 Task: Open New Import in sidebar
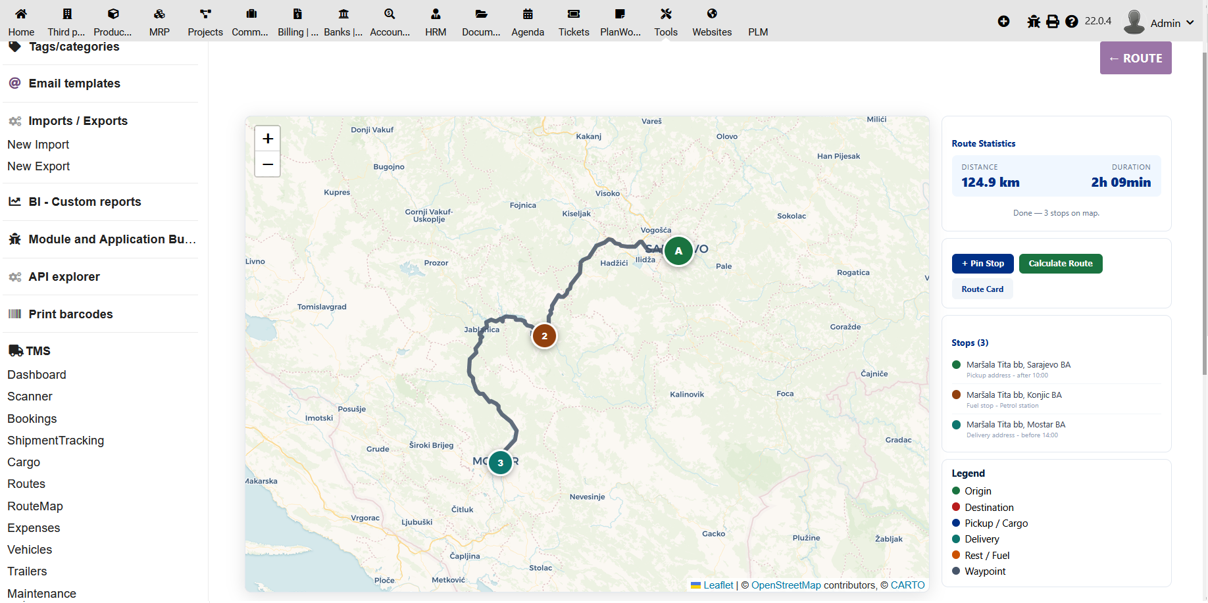(38, 145)
